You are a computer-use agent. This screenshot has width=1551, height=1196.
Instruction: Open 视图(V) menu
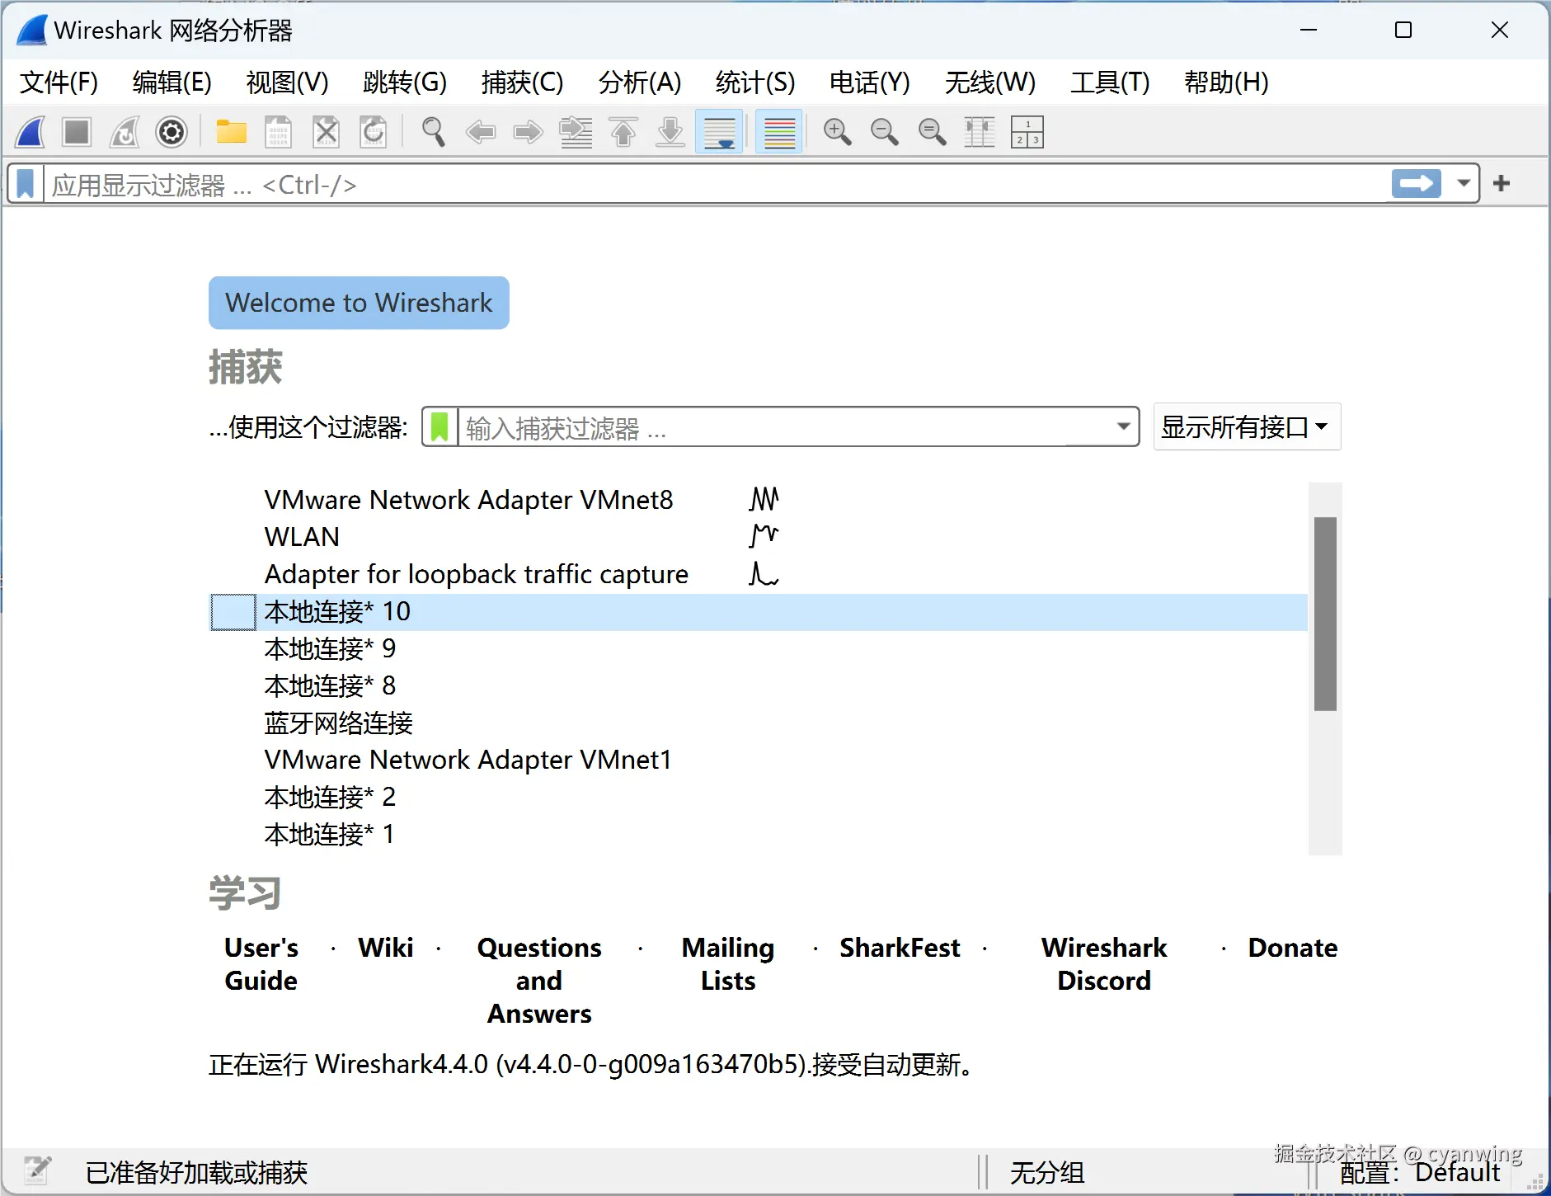287,82
